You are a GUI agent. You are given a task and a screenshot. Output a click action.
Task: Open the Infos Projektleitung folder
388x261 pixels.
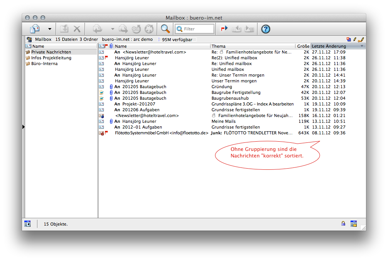(x=51, y=58)
